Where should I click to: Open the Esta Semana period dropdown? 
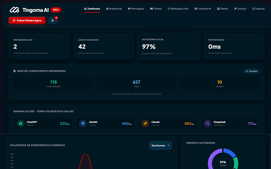(x=160, y=146)
